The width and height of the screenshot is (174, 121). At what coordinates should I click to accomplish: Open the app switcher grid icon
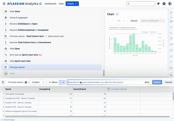coord(4,4)
